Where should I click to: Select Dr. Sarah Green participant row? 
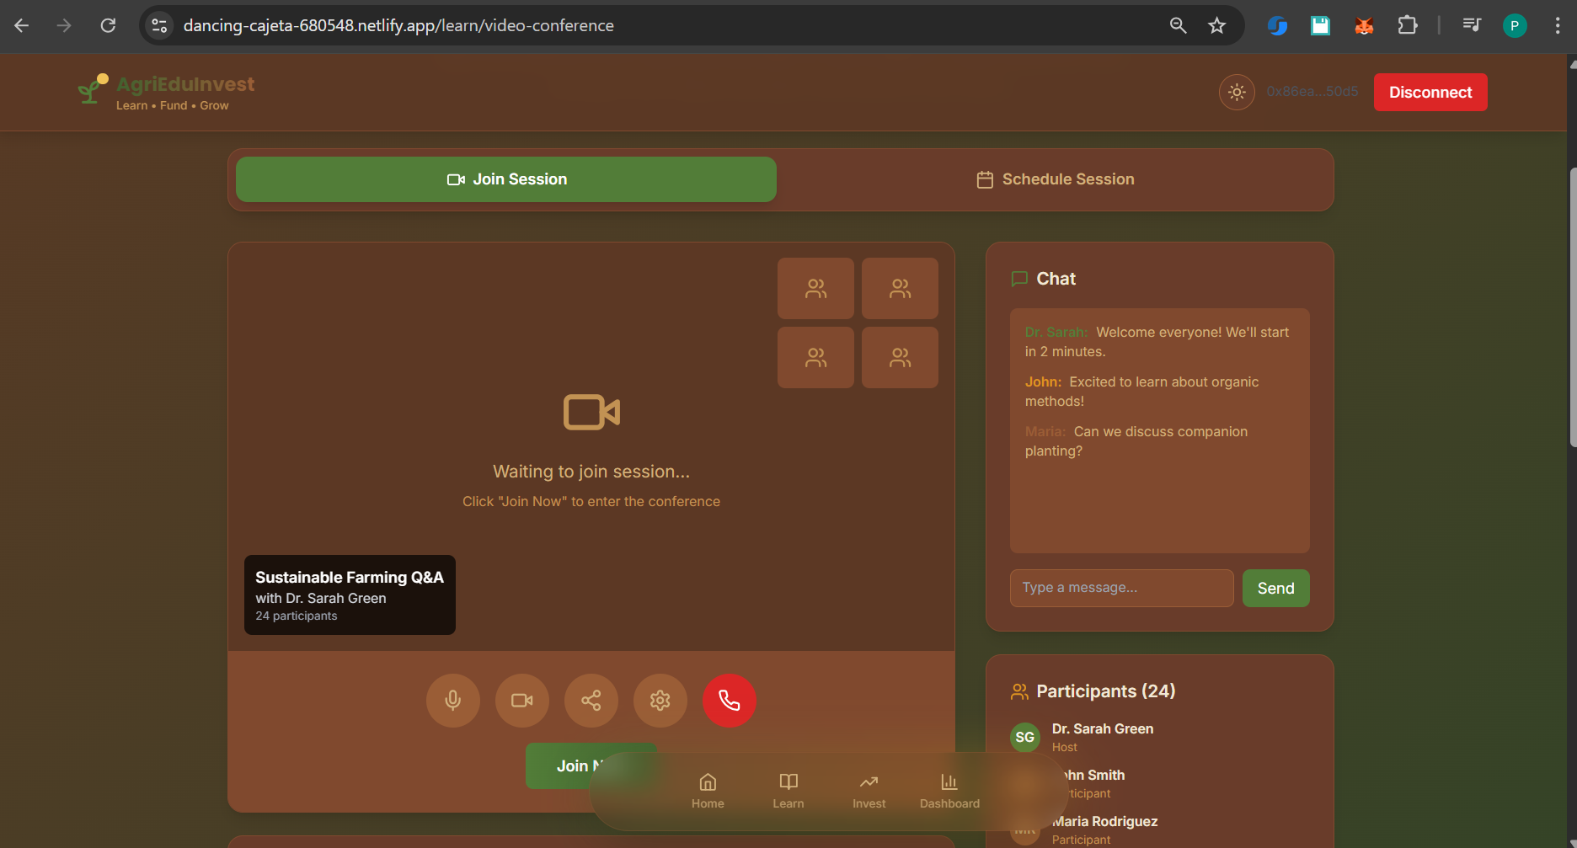1159,737
